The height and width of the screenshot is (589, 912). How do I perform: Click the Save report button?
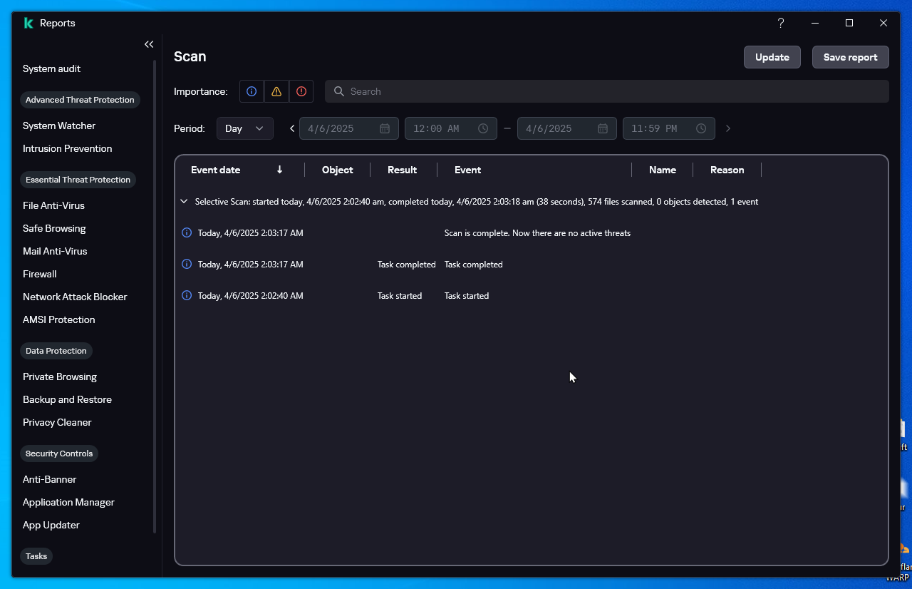click(x=851, y=57)
